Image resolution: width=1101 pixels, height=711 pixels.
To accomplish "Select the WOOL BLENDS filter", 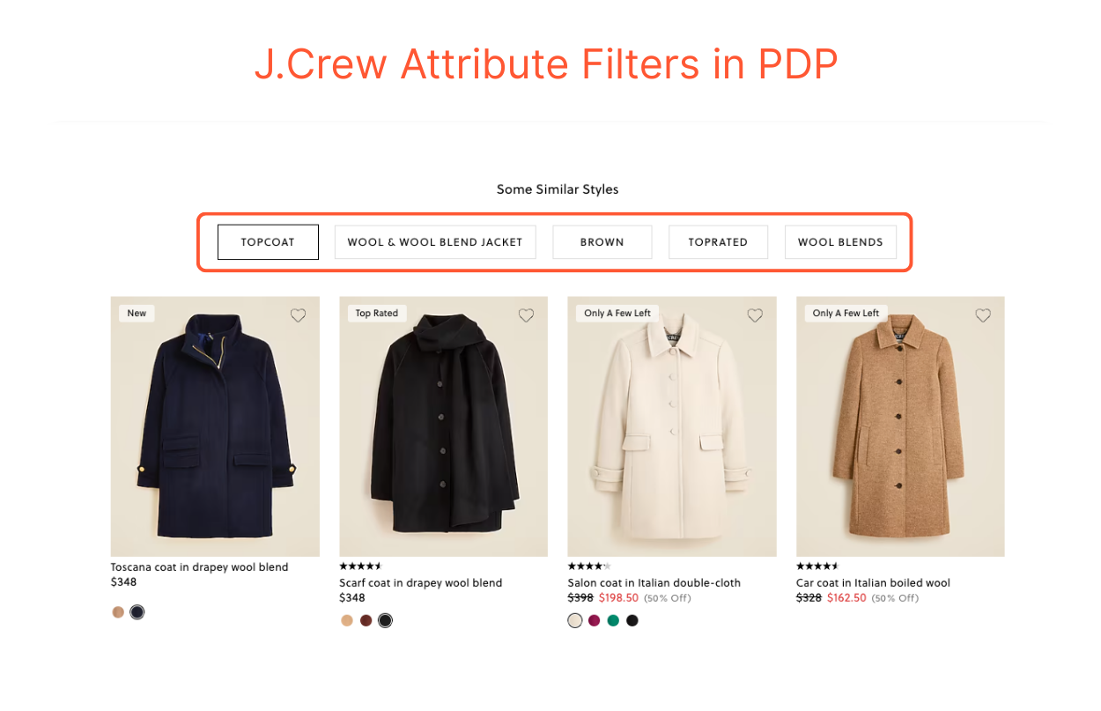I will tap(840, 242).
